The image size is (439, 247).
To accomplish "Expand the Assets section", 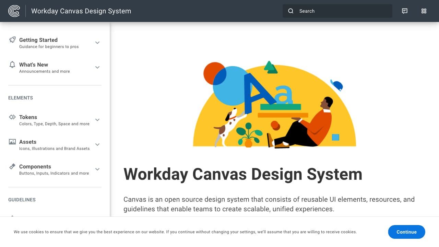I will (97, 144).
